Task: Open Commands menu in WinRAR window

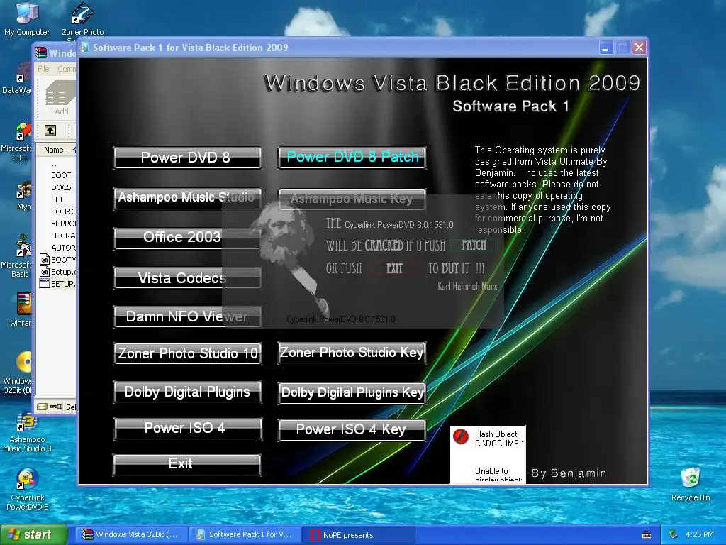Action: (66, 69)
